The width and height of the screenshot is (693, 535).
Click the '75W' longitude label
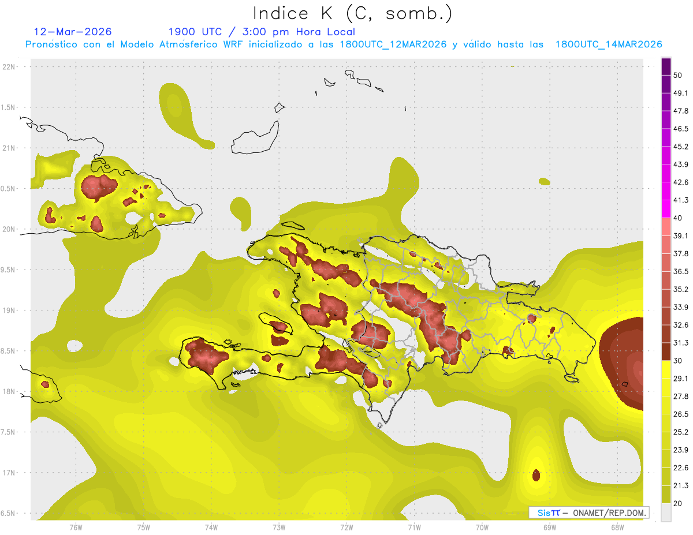coord(144,526)
